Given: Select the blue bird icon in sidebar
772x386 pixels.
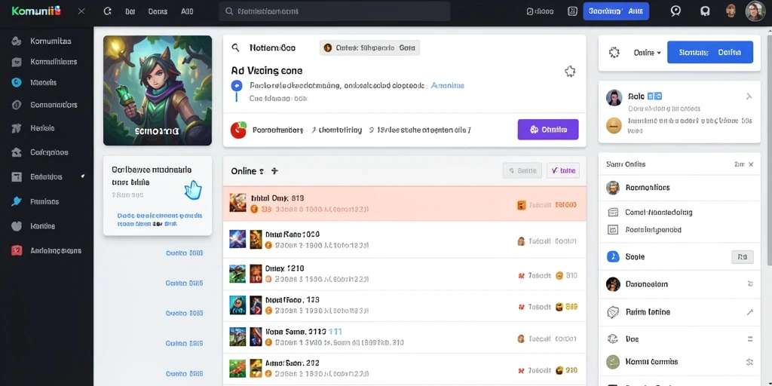Looking at the screenshot, I should tap(17, 201).
